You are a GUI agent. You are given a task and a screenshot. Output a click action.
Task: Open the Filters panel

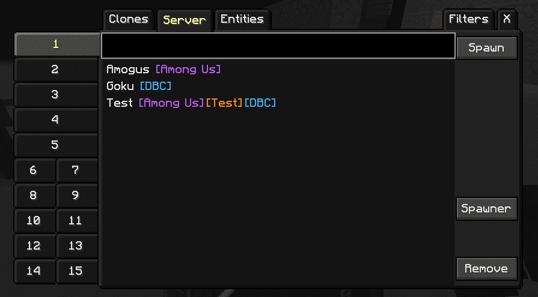[468, 20]
